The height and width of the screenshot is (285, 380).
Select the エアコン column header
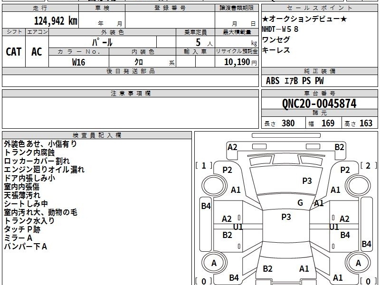(x=37, y=32)
